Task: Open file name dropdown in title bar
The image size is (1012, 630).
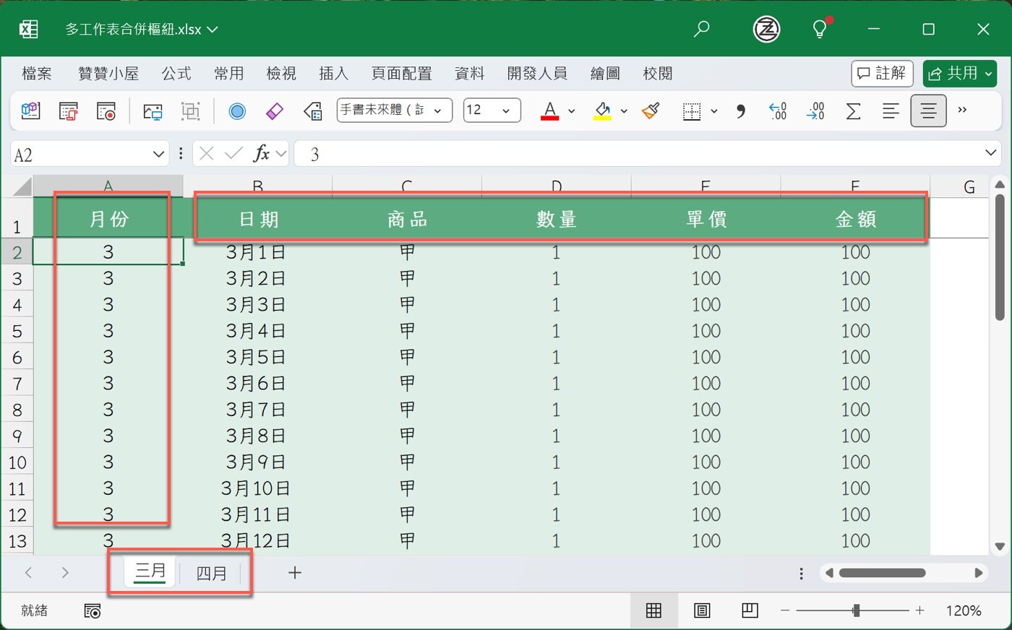Action: 213,30
